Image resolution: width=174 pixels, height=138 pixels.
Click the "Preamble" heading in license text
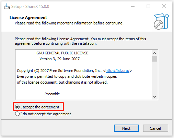(52, 94)
